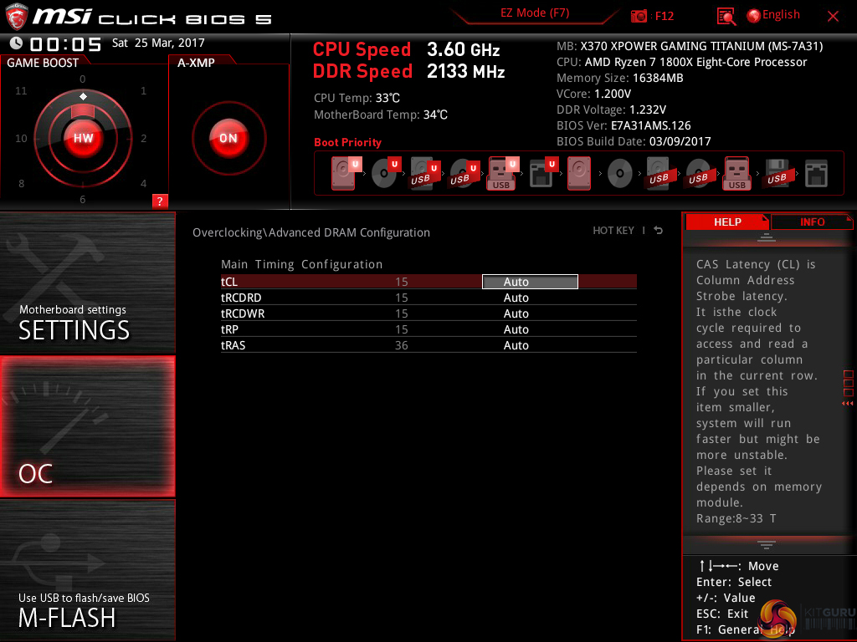Select the legacy hard disk boot icon
857x642 pixels.
pos(579,173)
